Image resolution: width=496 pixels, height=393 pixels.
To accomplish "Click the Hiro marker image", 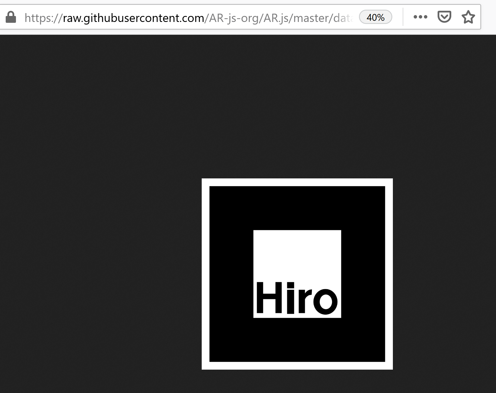I will 297,274.
